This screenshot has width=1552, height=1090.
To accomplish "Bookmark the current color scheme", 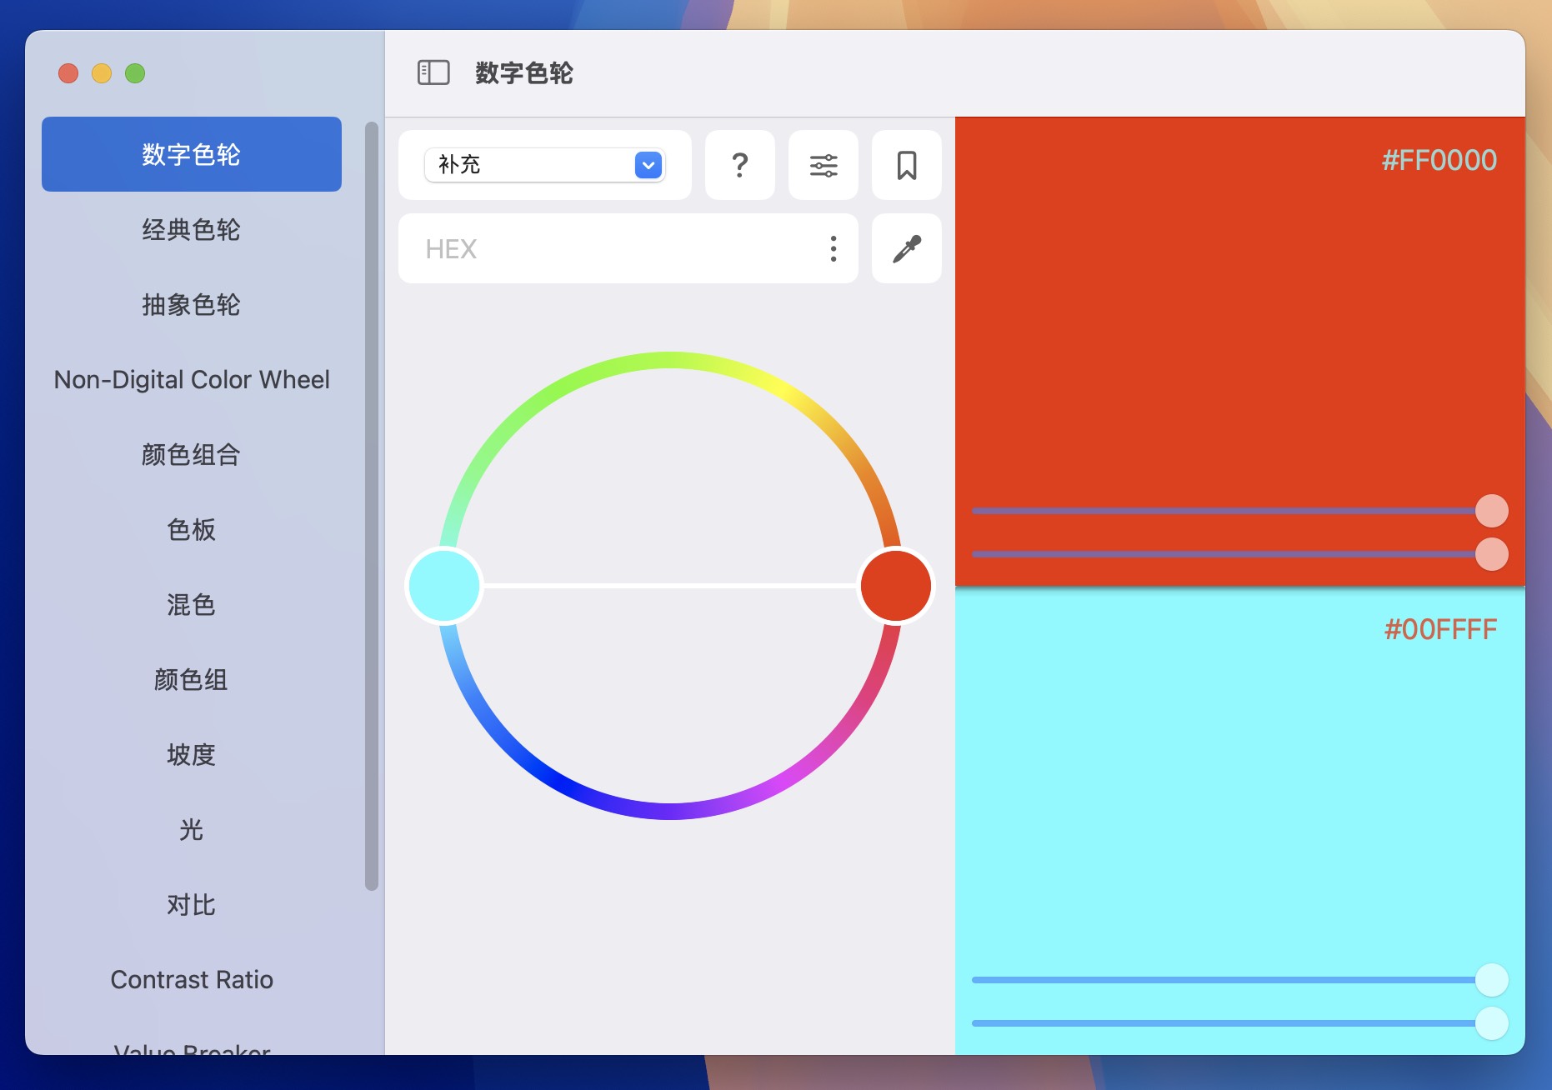I will 907,165.
